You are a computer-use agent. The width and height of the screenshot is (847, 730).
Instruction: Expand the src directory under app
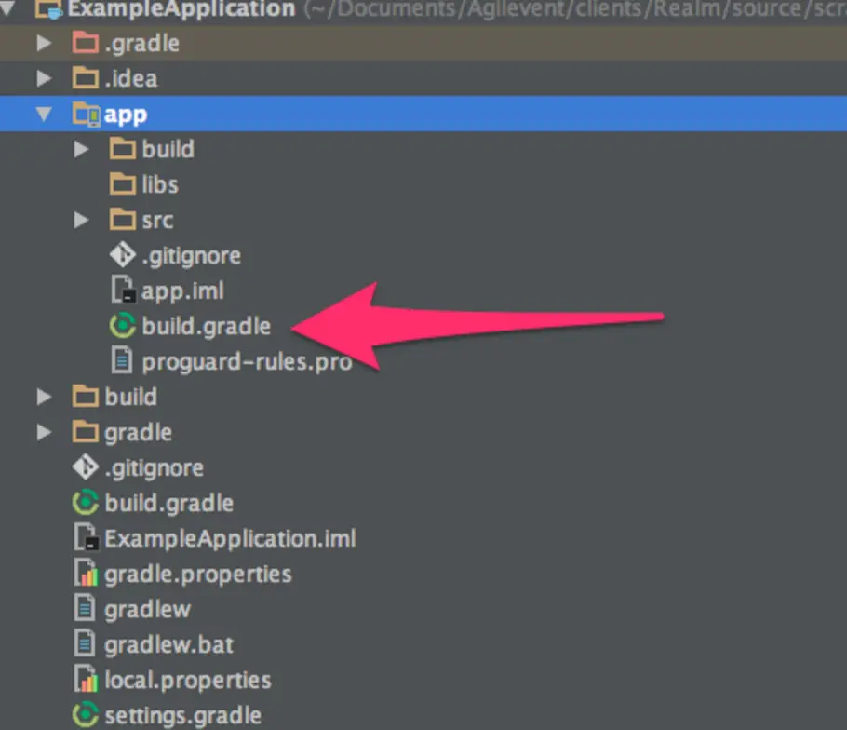[x=81, y=220]
